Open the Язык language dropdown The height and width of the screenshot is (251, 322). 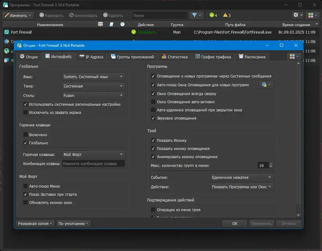(x=93, y=76)
